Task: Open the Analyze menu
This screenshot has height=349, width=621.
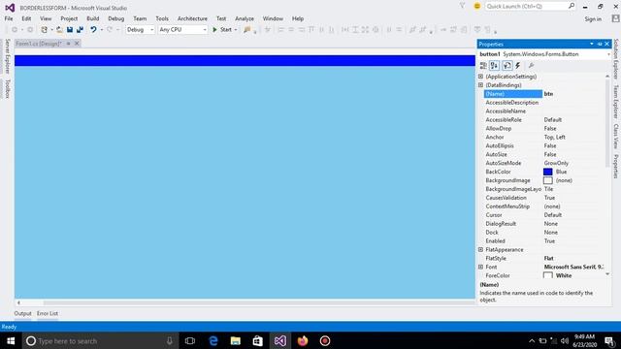Action: point(245,18)
